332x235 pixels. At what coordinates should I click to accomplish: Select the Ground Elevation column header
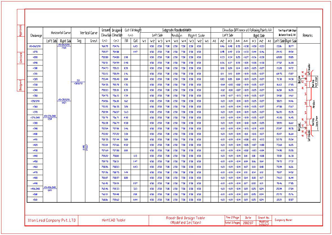[106, 33]
